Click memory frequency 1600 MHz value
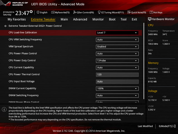Viewport: 178px width, 134px height. pyautogui.click(x=153, y=72)
